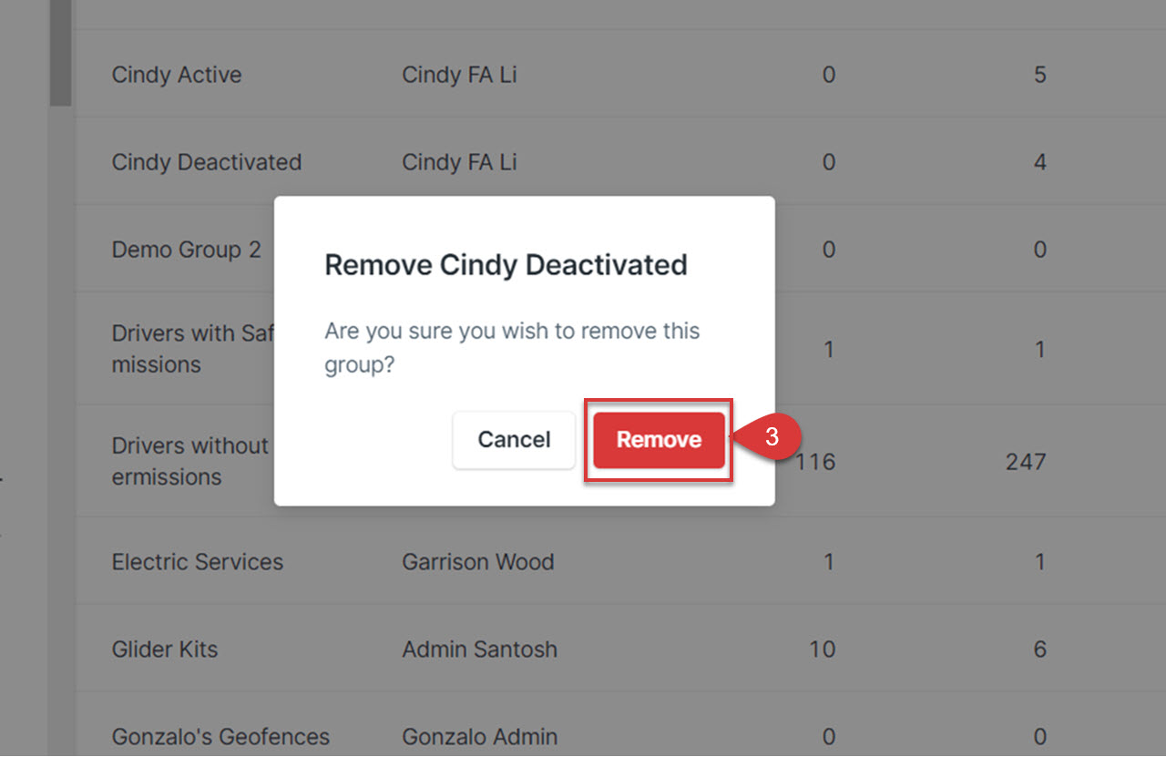Select the Drivers with Safety permissions group

(193, 349)
